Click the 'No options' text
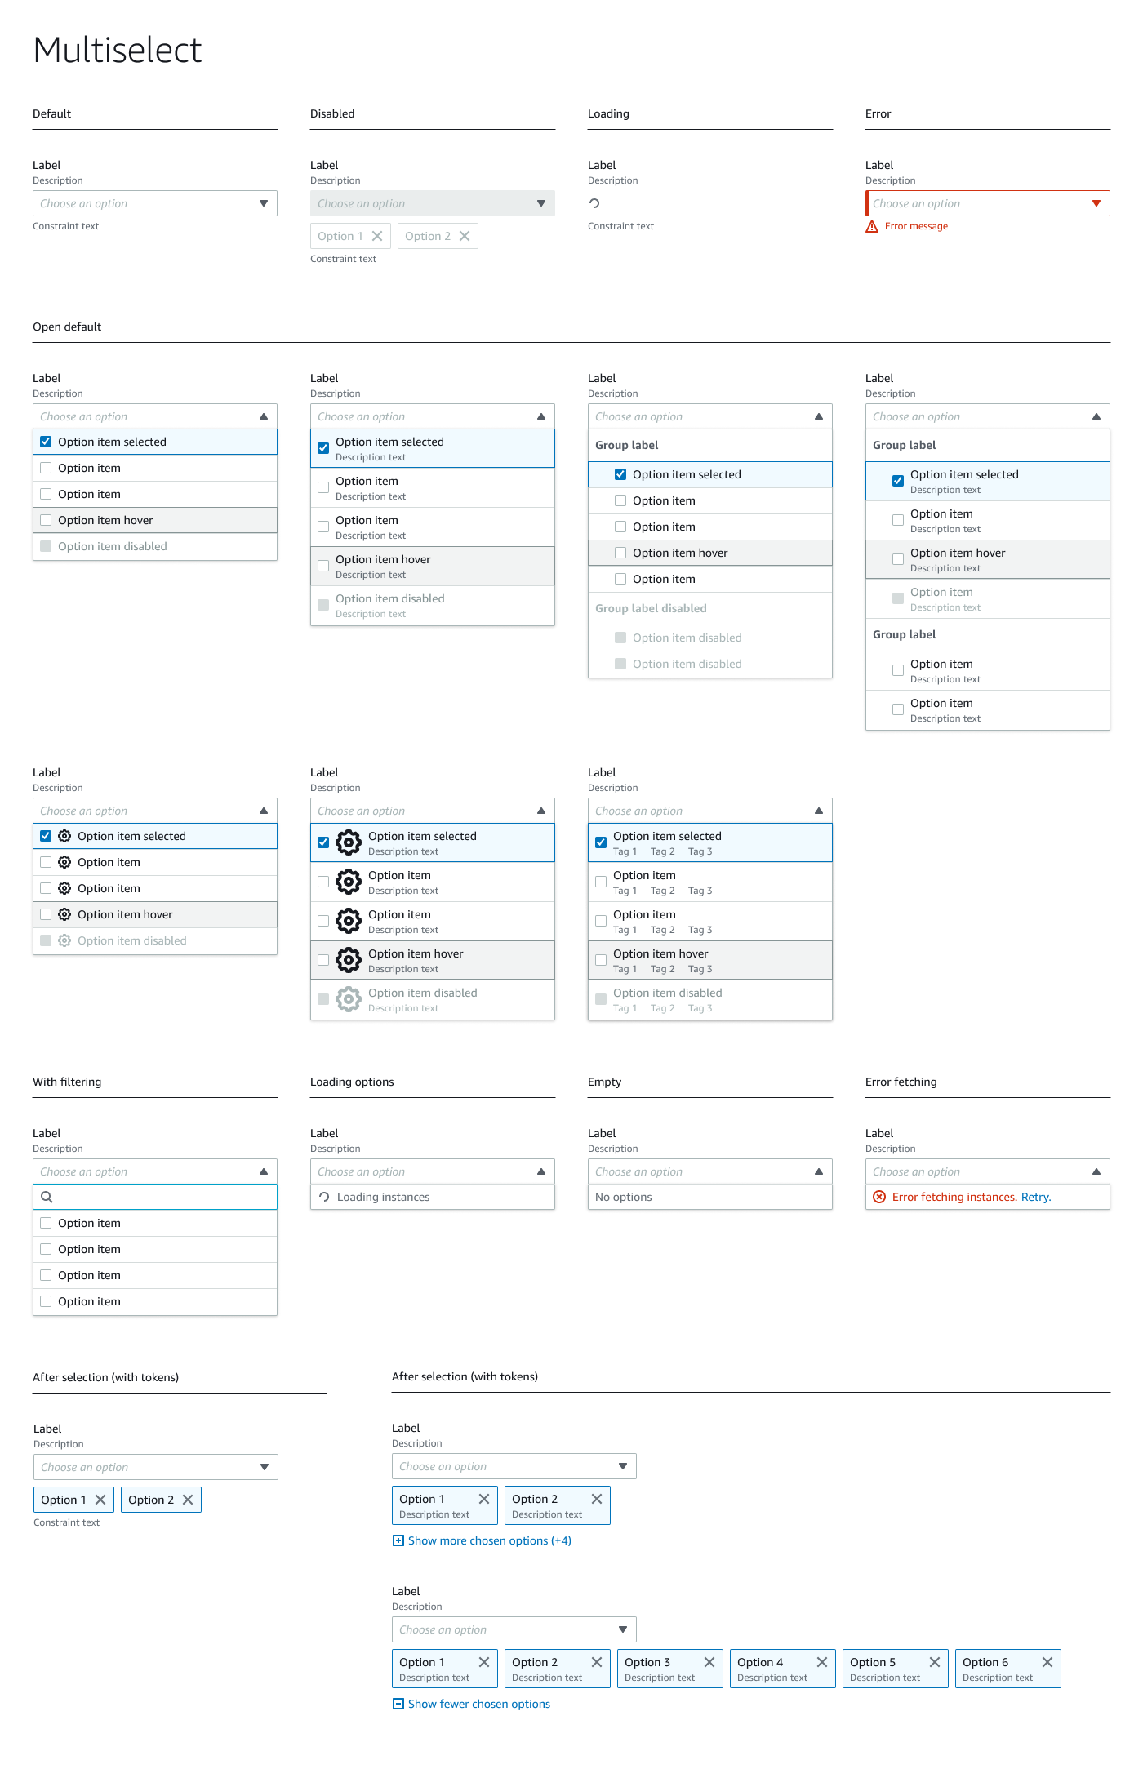The image size is (1143, 1778). point(624,1197)
